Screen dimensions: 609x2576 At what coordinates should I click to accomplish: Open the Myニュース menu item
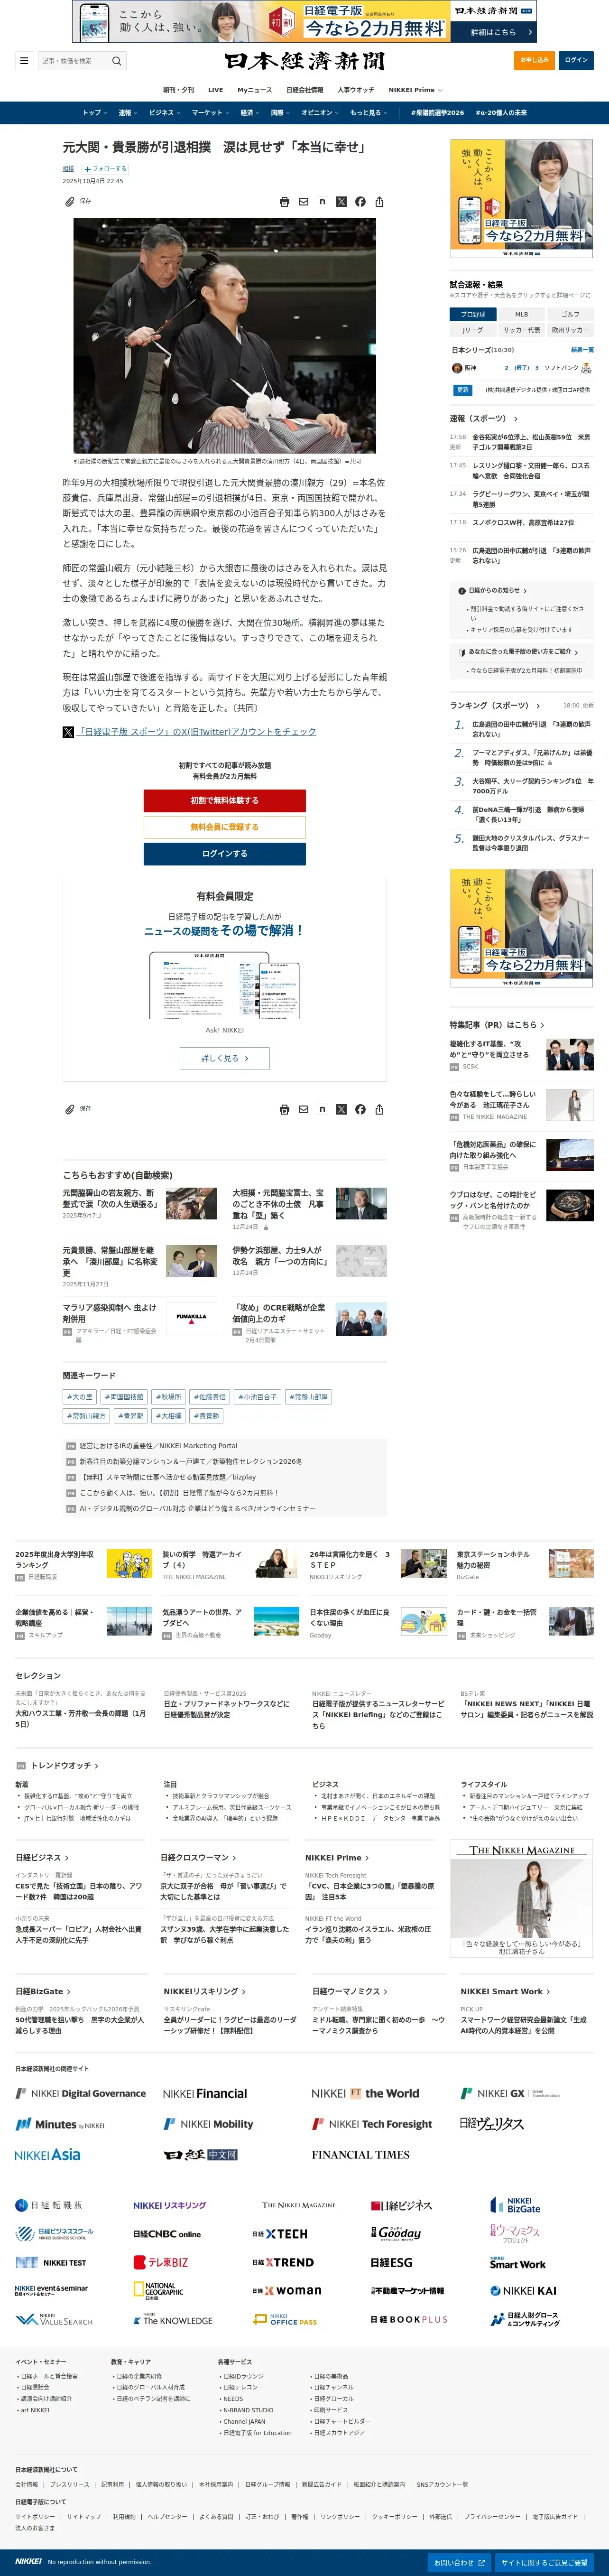[x=255, y=90]
